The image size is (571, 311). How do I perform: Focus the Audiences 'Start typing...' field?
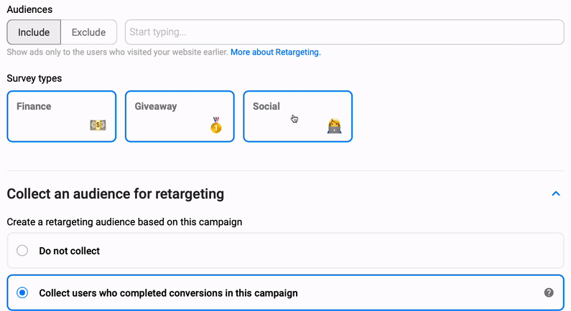pyautogui.click(x=343, y=32)
